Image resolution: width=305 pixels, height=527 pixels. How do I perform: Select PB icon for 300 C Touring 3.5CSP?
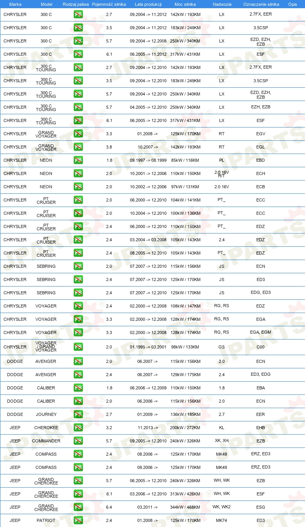pos(78,81)
